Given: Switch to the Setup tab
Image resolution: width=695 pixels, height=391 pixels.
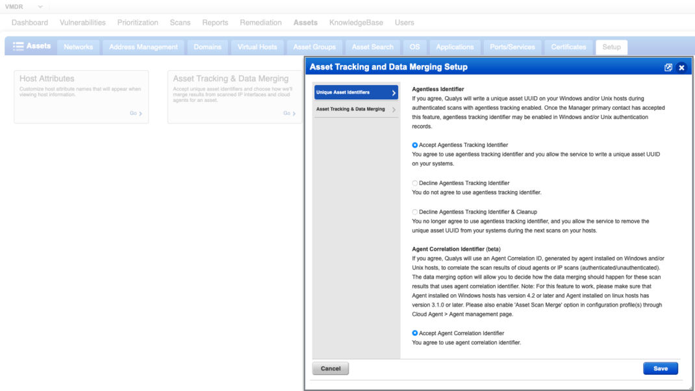Looking at the screenshot, I should pos(610,46).
